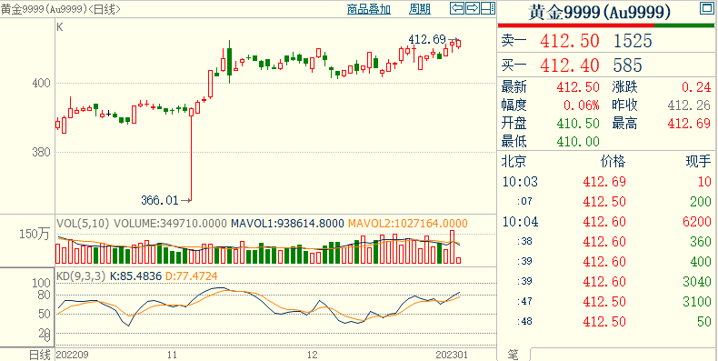
Task: Click the chart title 黄金9999(Au9999)<日线>
Action: click(x=61, y=9)
